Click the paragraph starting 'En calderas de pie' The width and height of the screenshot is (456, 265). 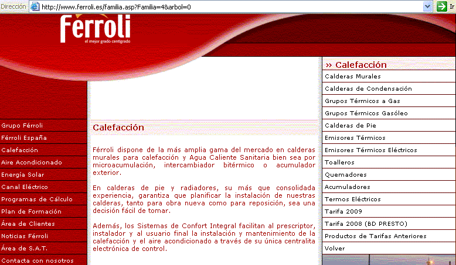204,199
